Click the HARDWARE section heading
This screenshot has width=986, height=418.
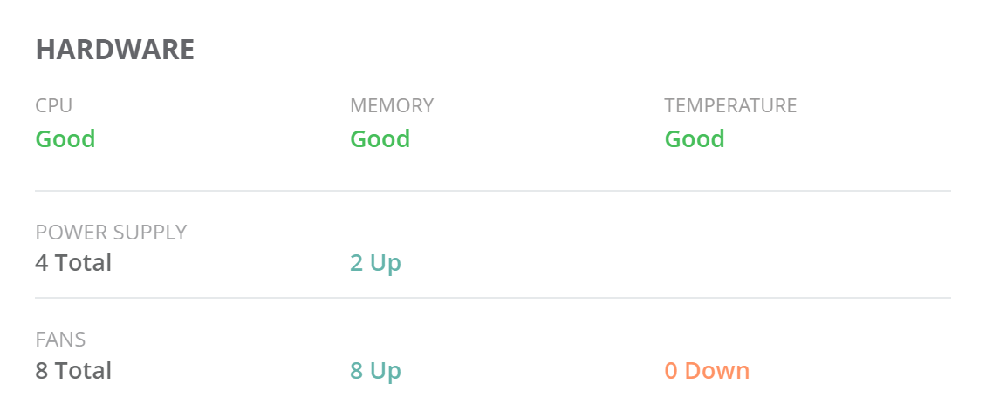[114, 50]
